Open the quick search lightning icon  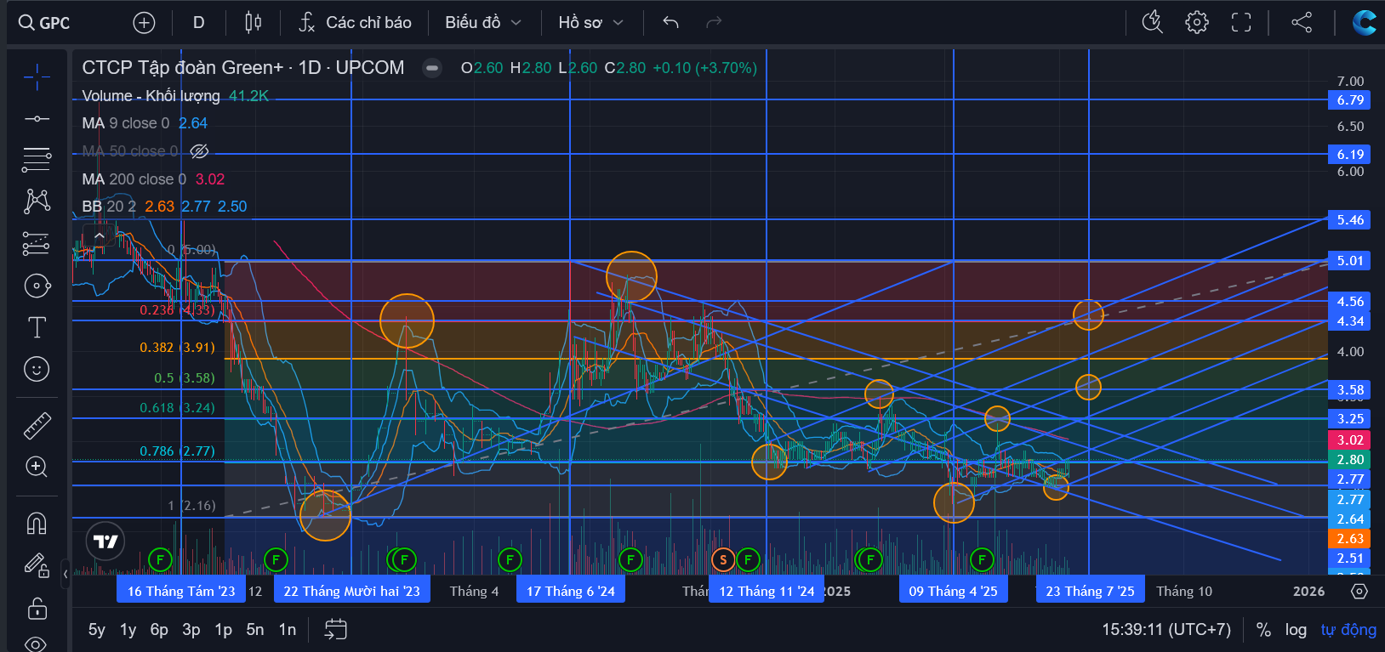1153,23
